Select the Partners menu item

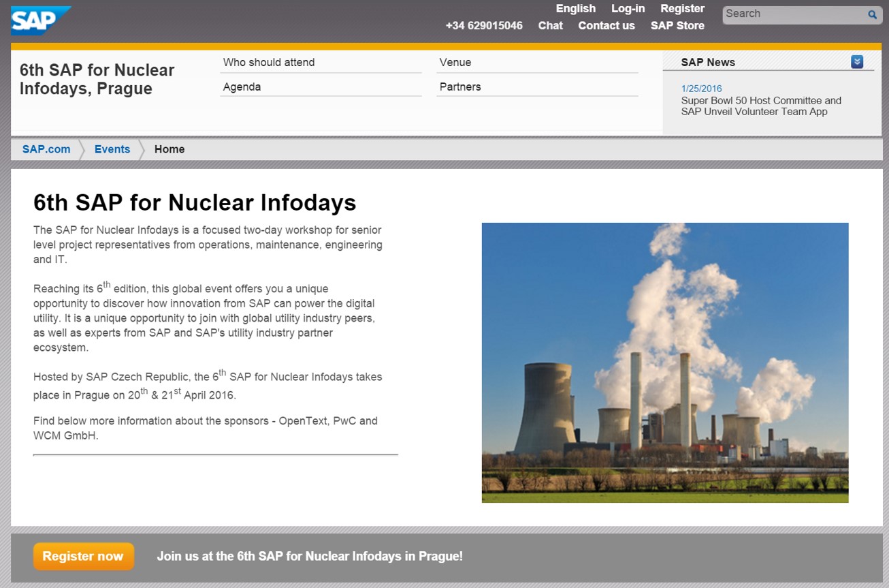pyautogui.click(x=460, y=87)
